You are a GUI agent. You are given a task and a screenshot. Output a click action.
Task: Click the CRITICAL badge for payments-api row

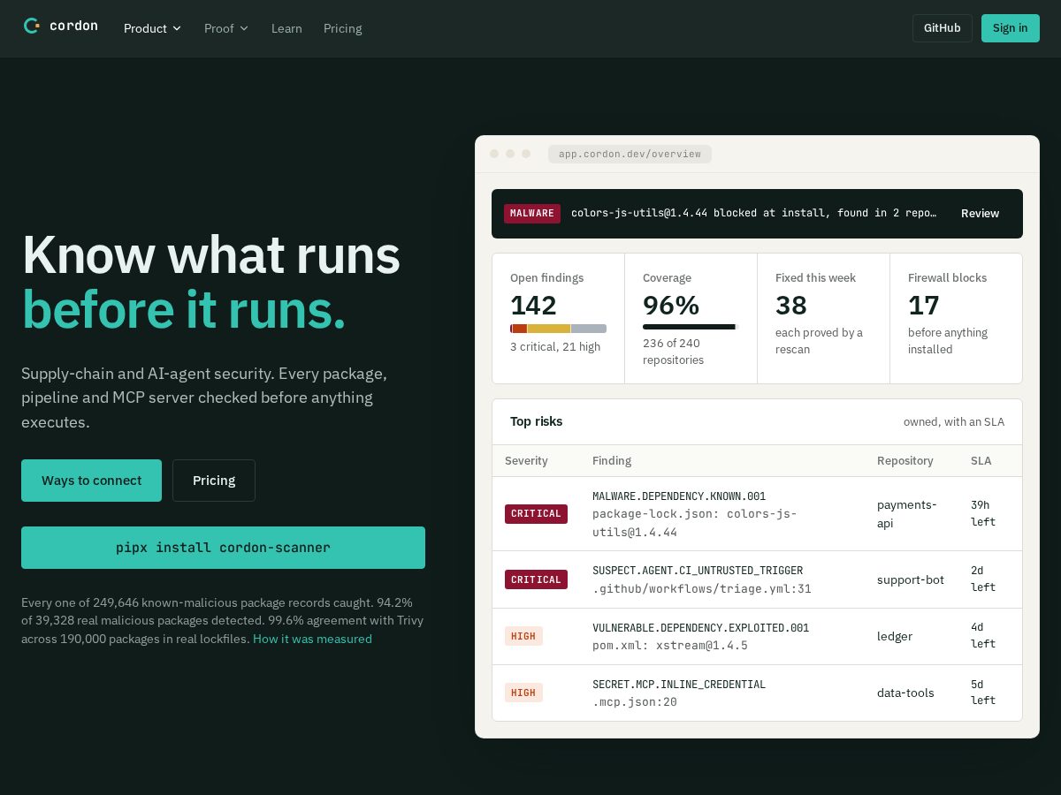536,514
